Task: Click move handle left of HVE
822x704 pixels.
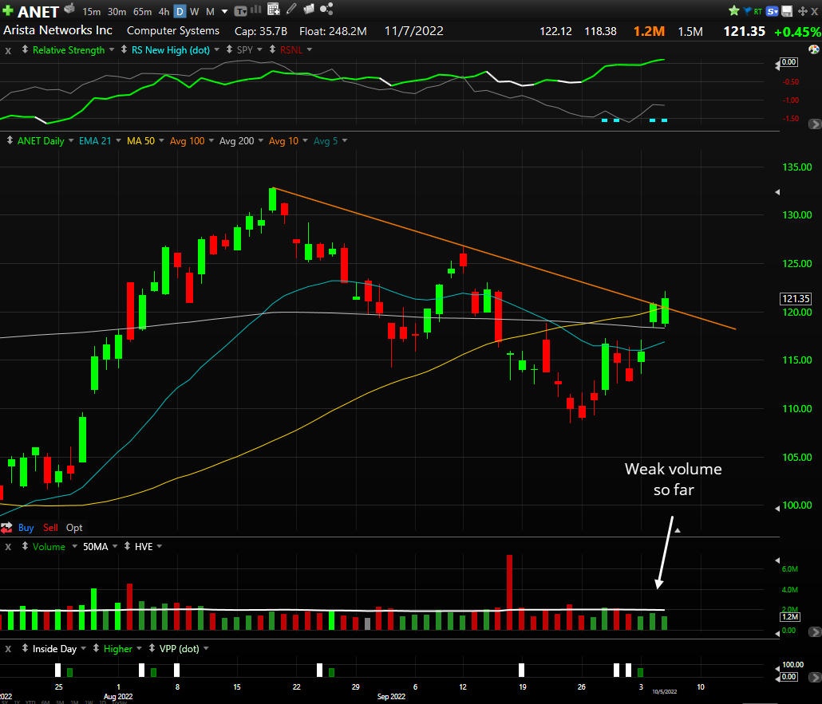Action: click(x=127, y=546)
